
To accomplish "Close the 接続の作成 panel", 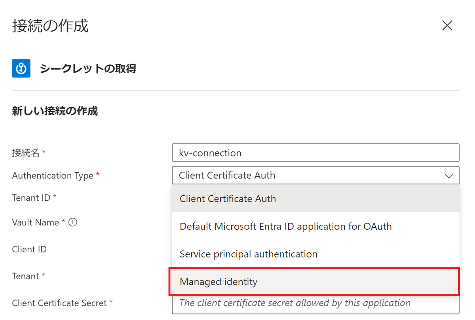I will 447,26.
